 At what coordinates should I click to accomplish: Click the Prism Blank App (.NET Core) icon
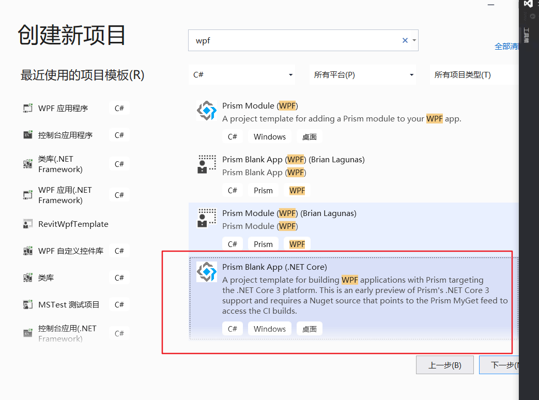[207, 272]
